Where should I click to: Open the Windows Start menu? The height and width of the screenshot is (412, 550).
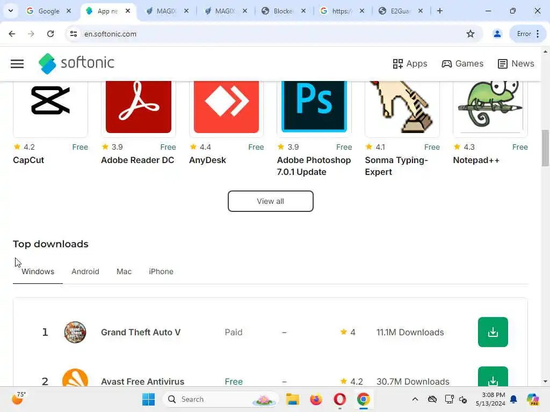148,399
